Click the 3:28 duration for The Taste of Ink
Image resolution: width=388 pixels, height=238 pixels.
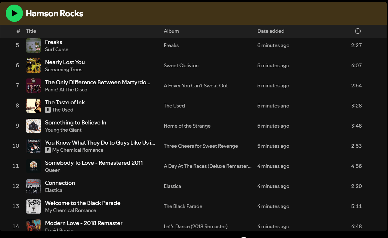(356, 106)
